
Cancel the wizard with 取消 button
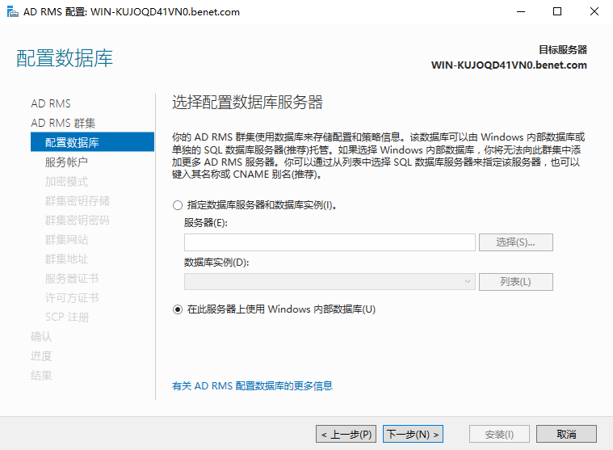566,434
